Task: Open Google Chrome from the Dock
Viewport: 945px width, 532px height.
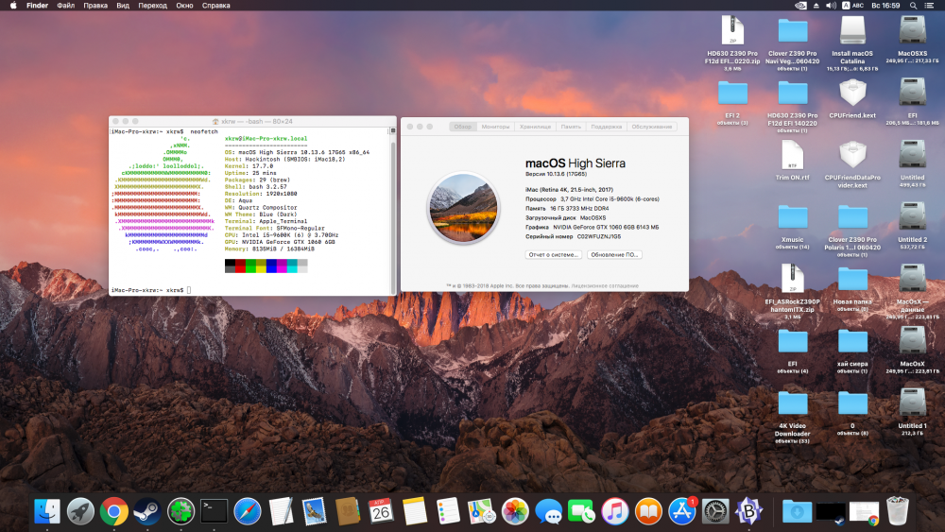Action: click(x=114, y=511)
